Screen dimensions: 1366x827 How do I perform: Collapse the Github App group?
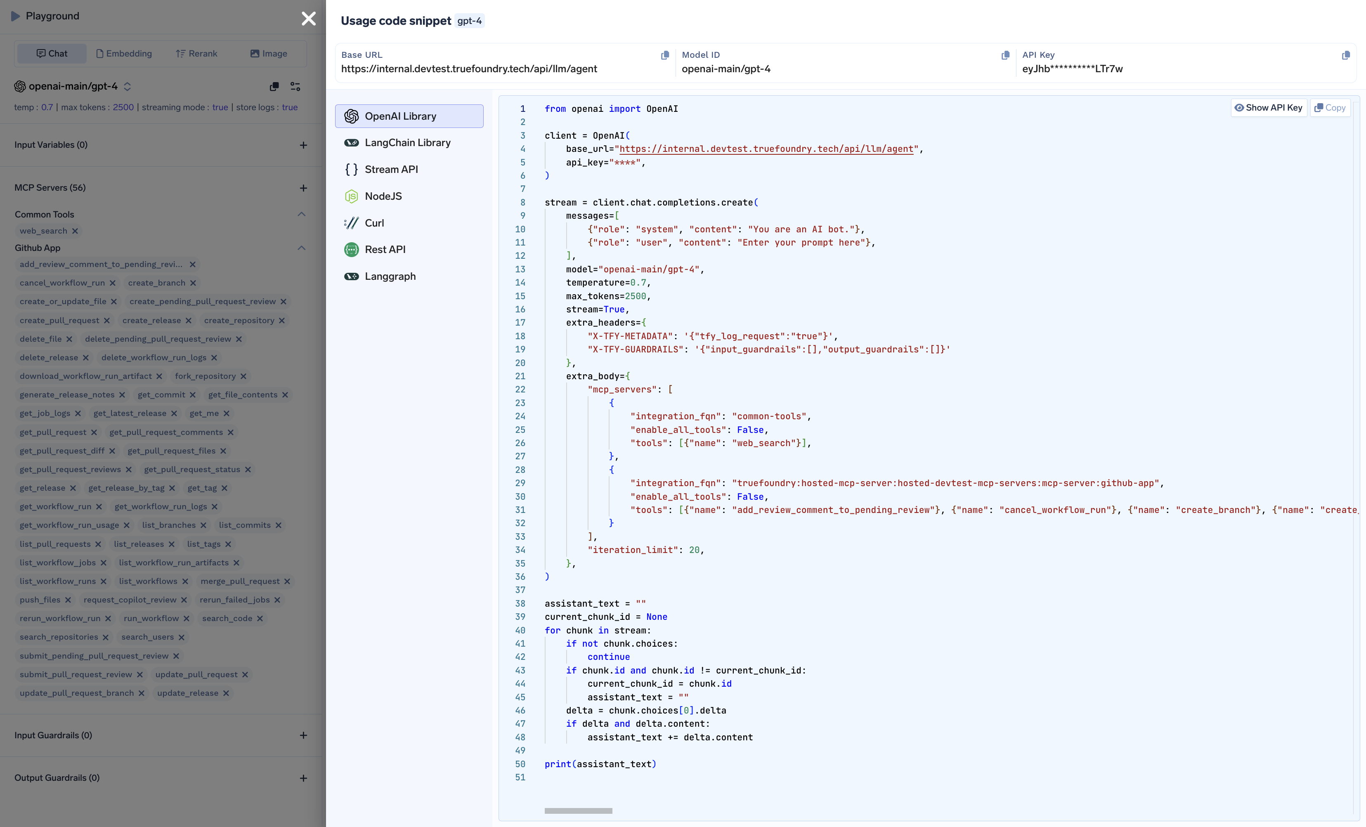(302, 248)
